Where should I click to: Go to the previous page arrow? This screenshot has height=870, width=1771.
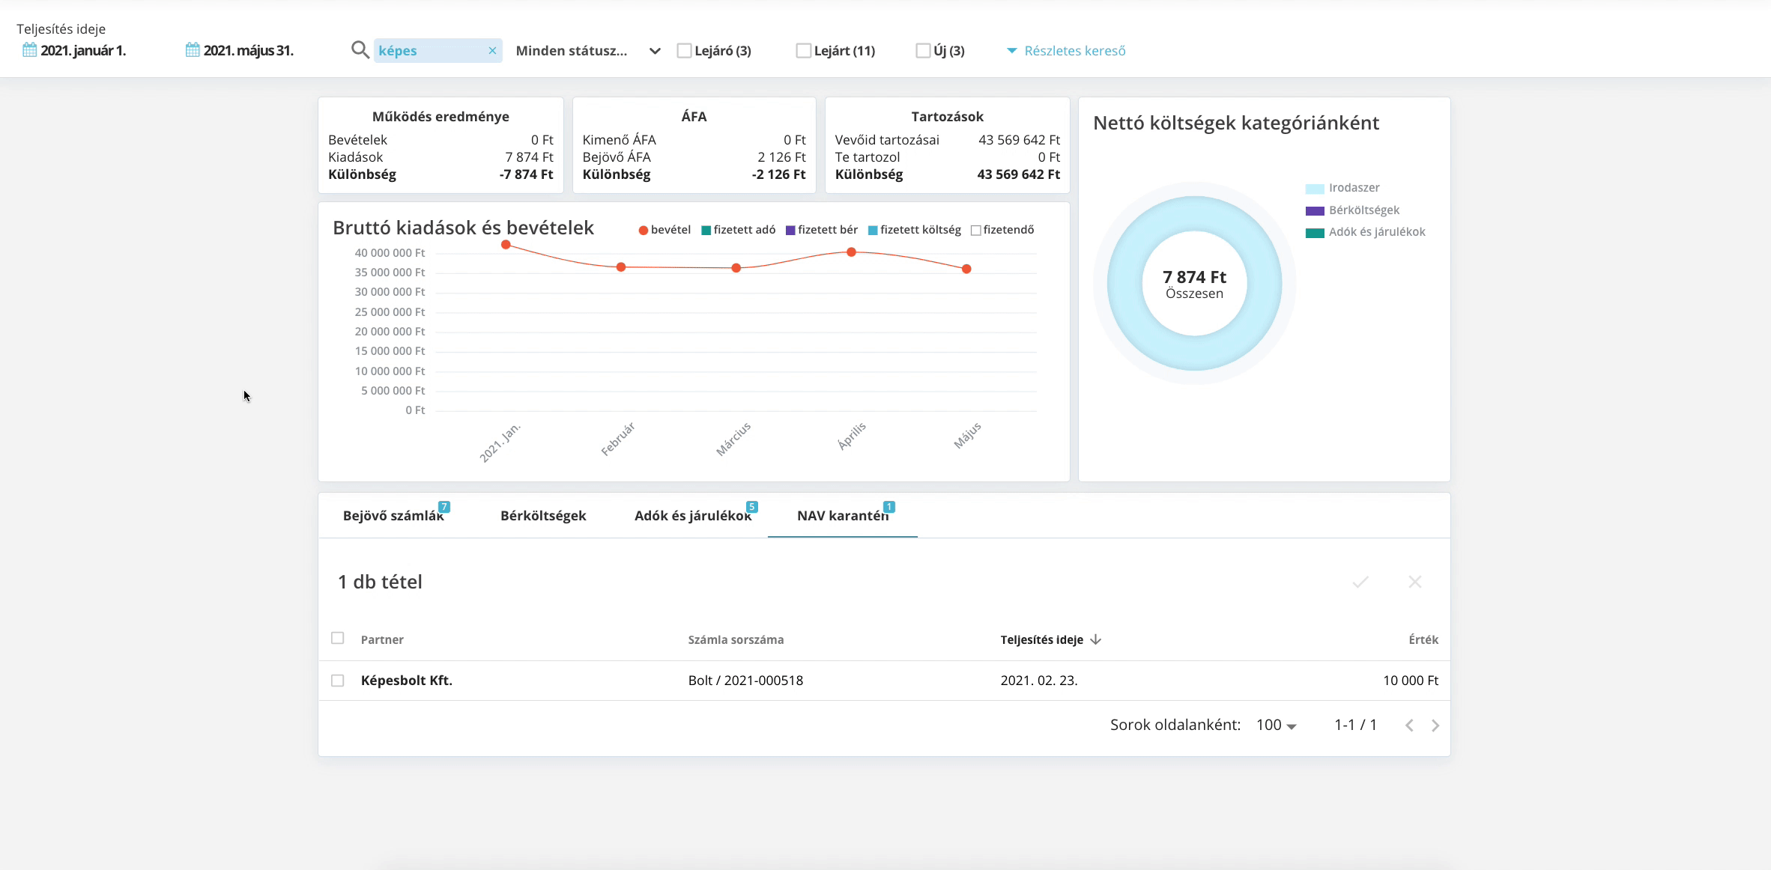tap(1409, 725)
